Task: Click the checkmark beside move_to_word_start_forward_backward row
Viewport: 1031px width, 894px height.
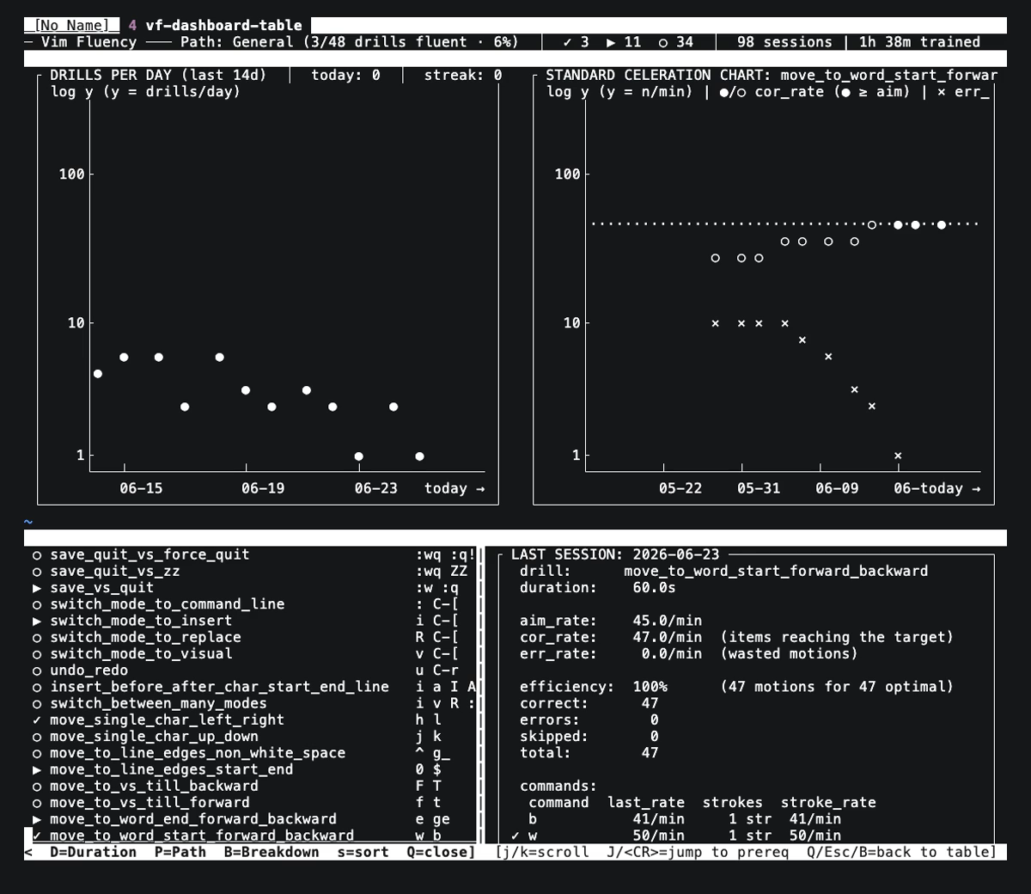Action: 37,836
